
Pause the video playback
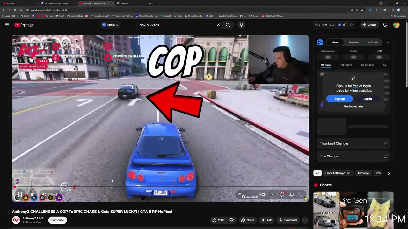pyautogui.click(x=20, y=194)
